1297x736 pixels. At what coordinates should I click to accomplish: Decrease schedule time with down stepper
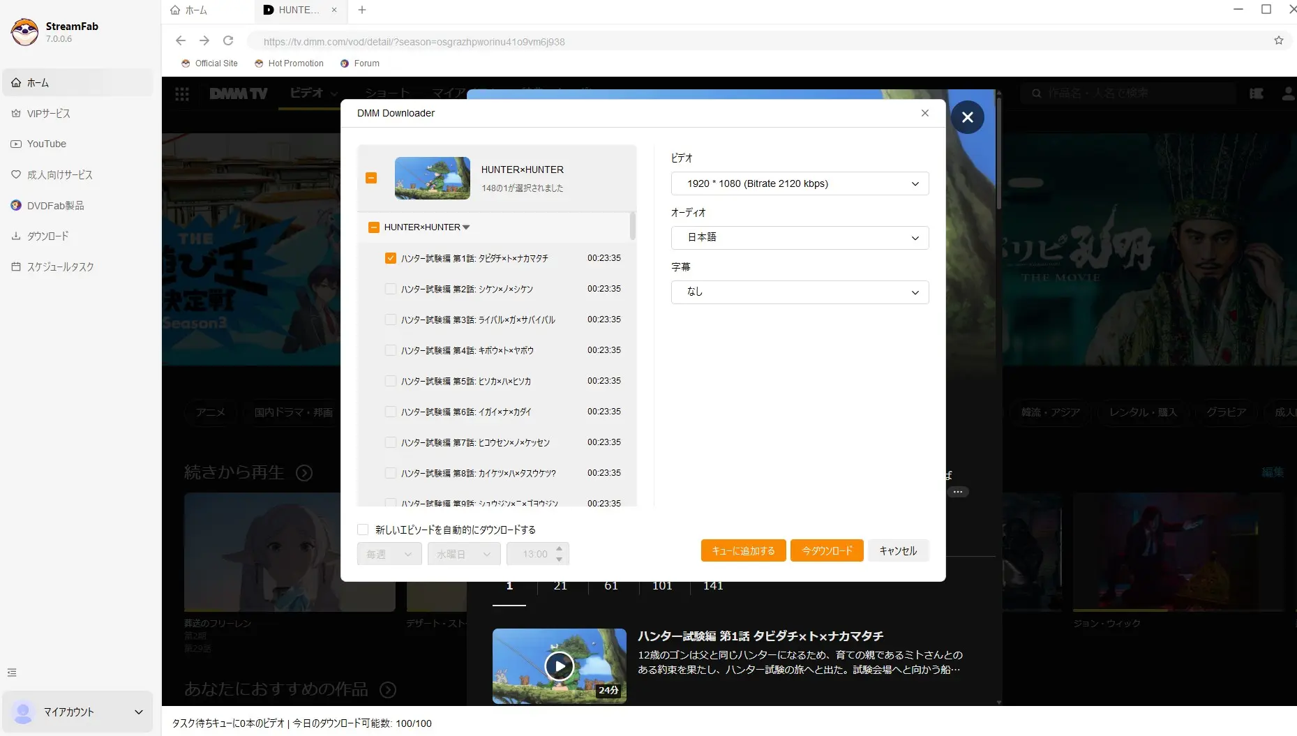(x=559, y=559)
